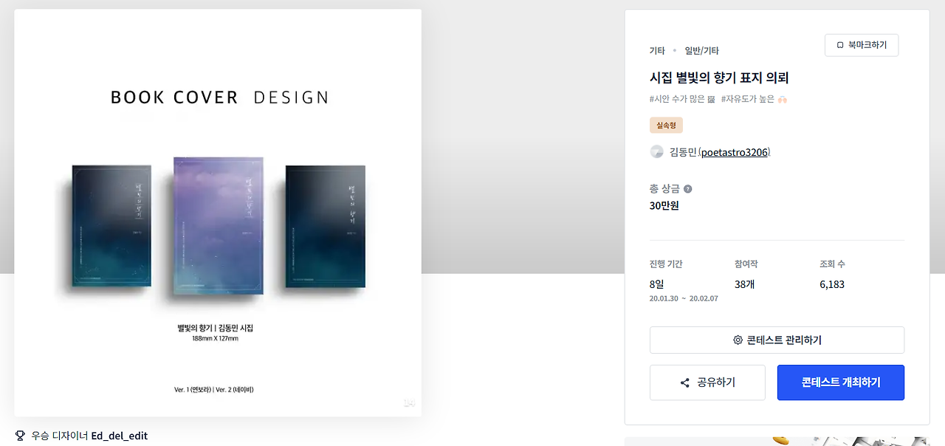945x446 pixels.
Task: Click the left dark blue book cover
Action: 111,225
